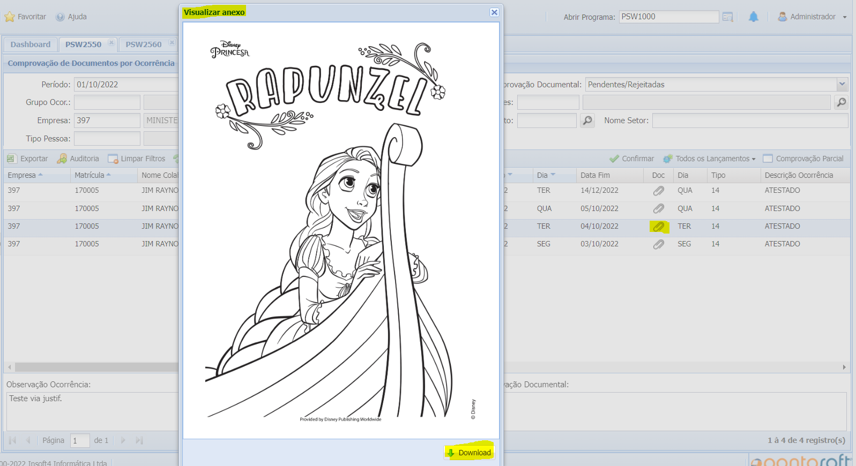Click Auditoria toolbar item
This screenshot has width=856, height=466.
point(78,159)
